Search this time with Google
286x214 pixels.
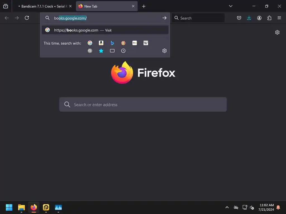90,43
